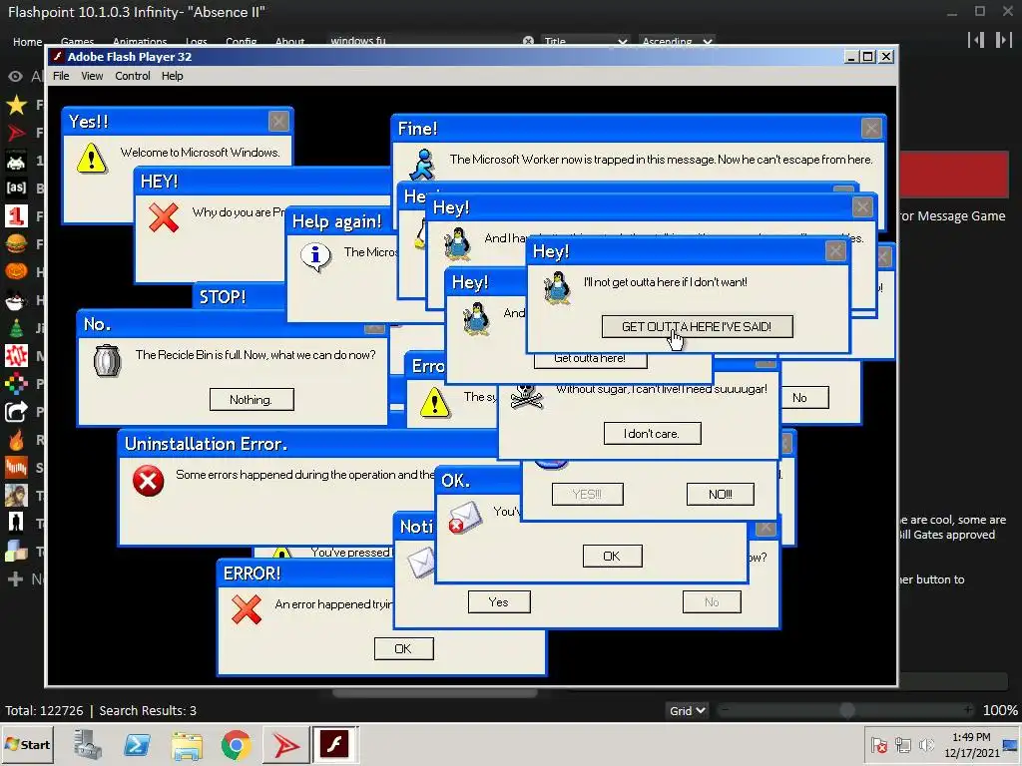Screen dimensions: 1022x766
Task: Click the NO!!! button
Action: [721, 494]
